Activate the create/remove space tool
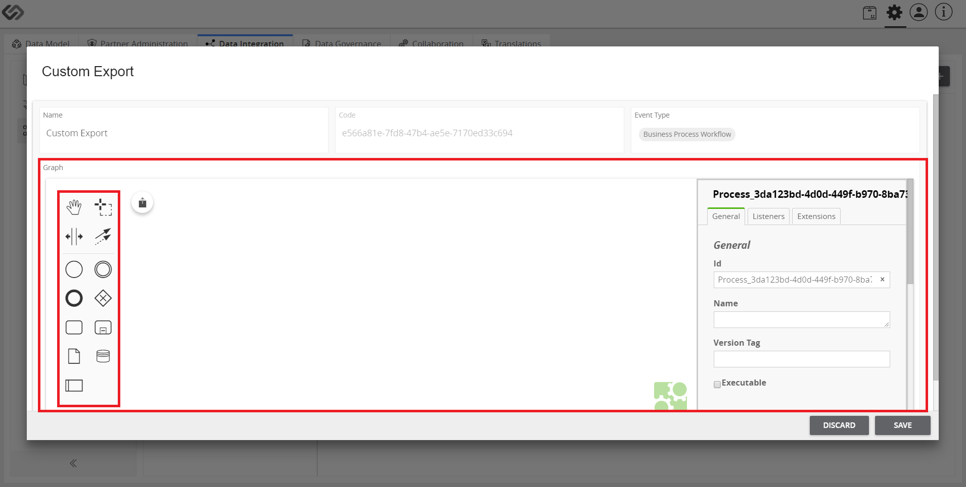The height and width of the screenshot is (487, 966). [74, 236]
